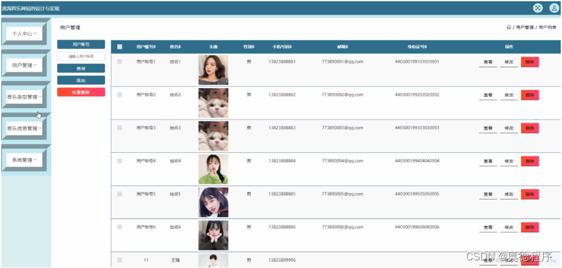Open 查看 for the 用户账号4 row

[488, 162]
